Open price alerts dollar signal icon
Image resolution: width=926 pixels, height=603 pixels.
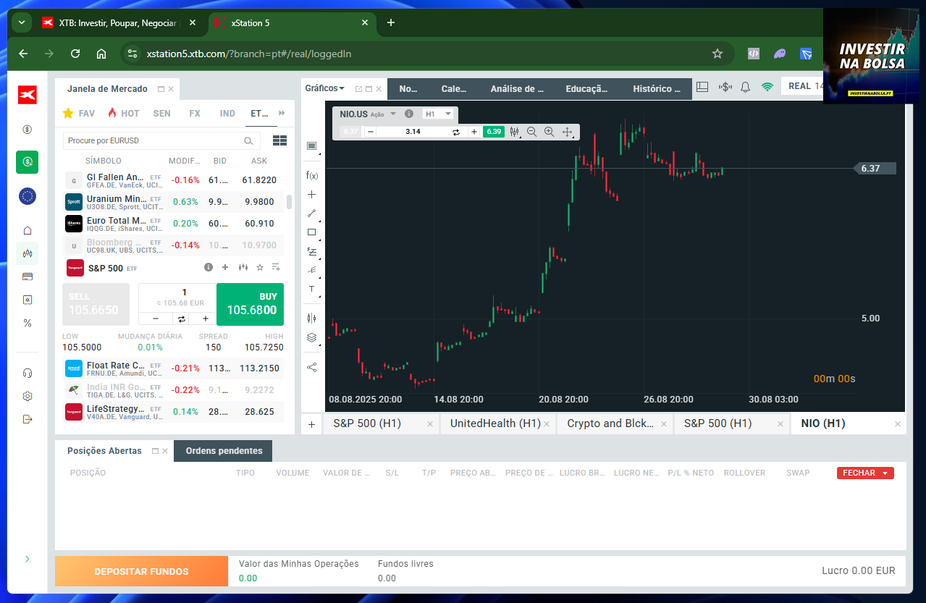(x=725, y=87)
